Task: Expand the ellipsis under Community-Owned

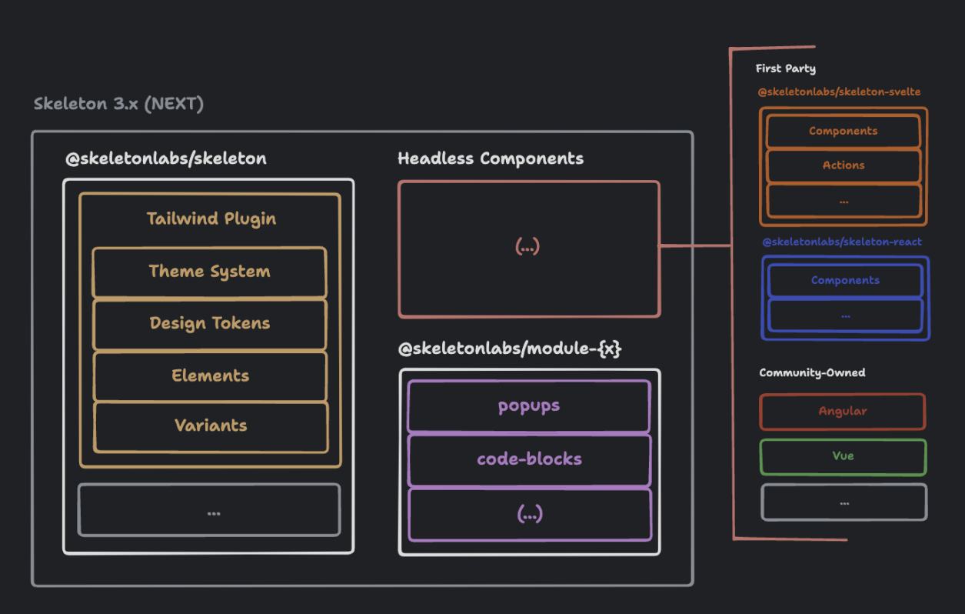Action: tap(843, 502)
